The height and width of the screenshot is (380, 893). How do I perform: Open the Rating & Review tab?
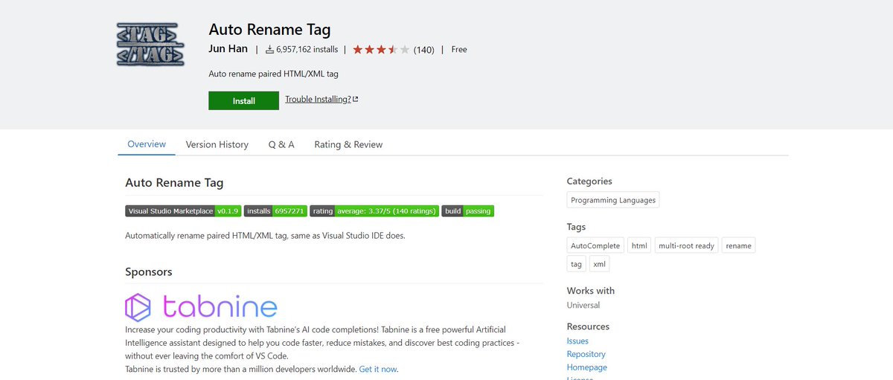coord(348,144)
